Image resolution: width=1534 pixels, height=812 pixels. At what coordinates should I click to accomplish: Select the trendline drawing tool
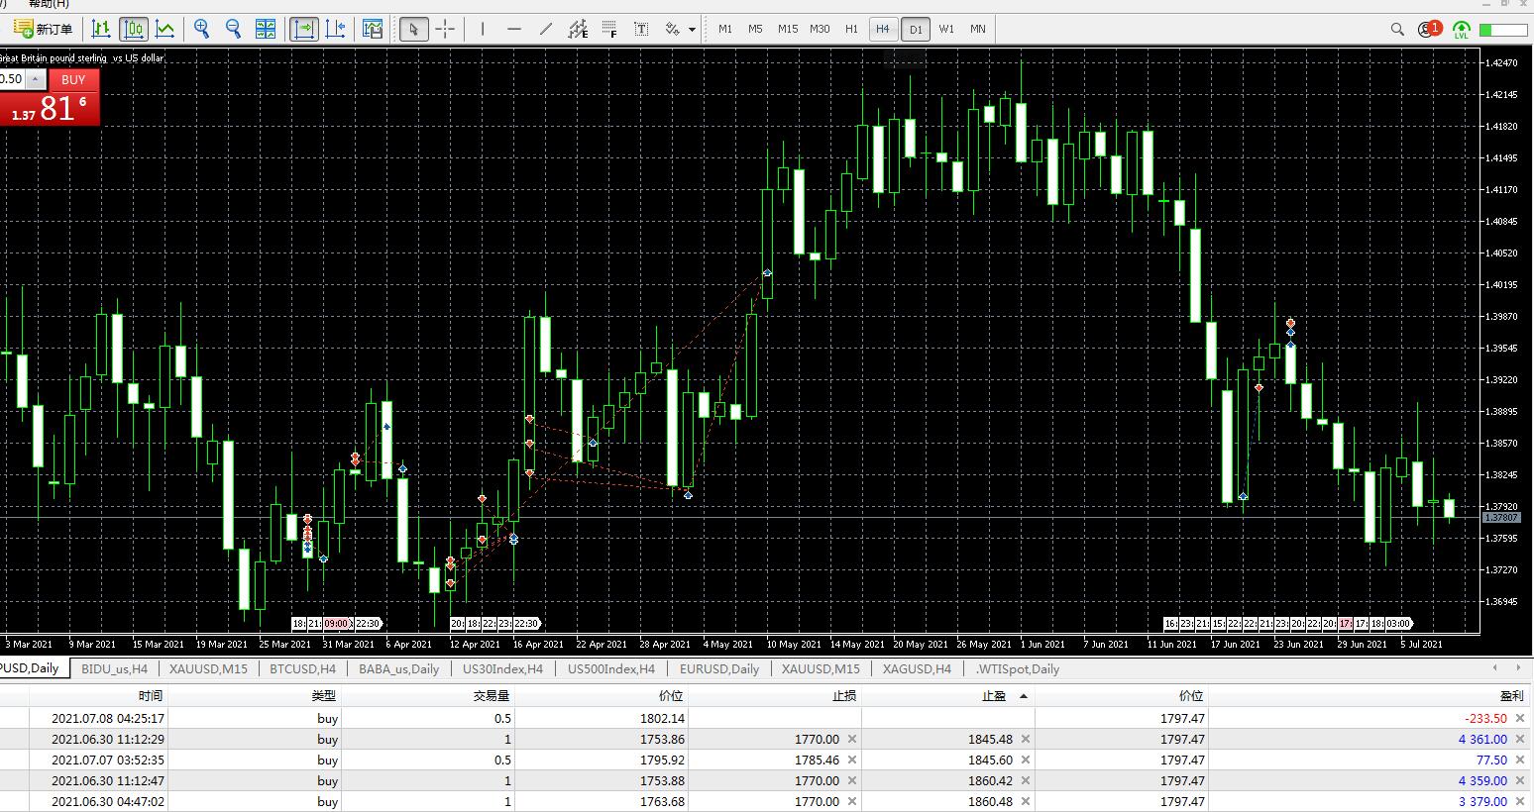tap(546, 29)
